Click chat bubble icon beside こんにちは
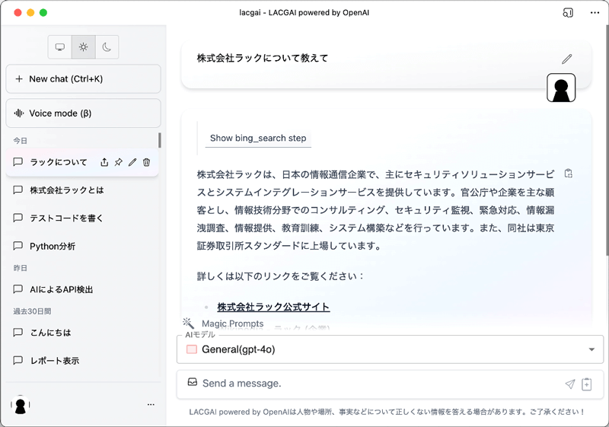This screenshot has height=427, width=609. pos(18,333)
